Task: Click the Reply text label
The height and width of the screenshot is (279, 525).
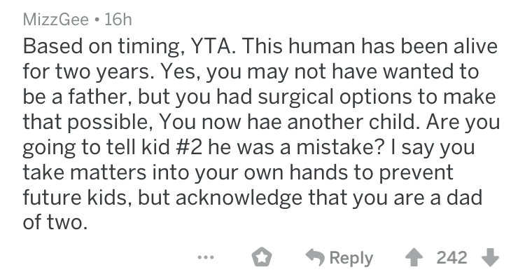Action: click(351, 259)
